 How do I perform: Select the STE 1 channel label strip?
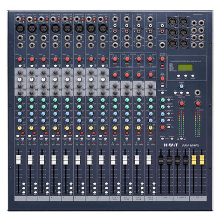coord(115,199)
